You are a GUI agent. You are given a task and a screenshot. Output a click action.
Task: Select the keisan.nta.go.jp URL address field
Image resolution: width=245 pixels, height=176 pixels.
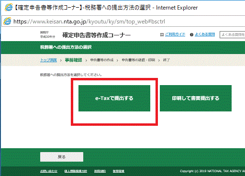123,21
